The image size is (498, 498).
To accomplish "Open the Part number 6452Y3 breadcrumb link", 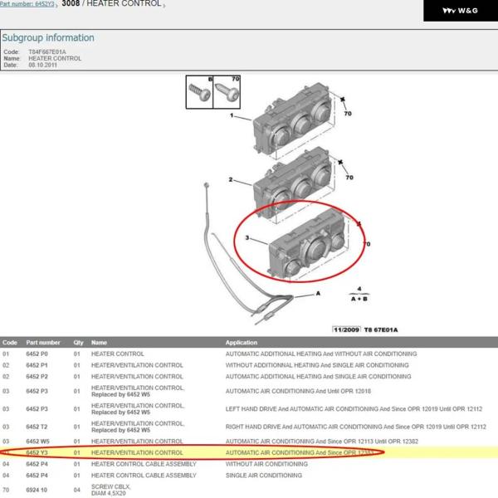I will point(27,5).
